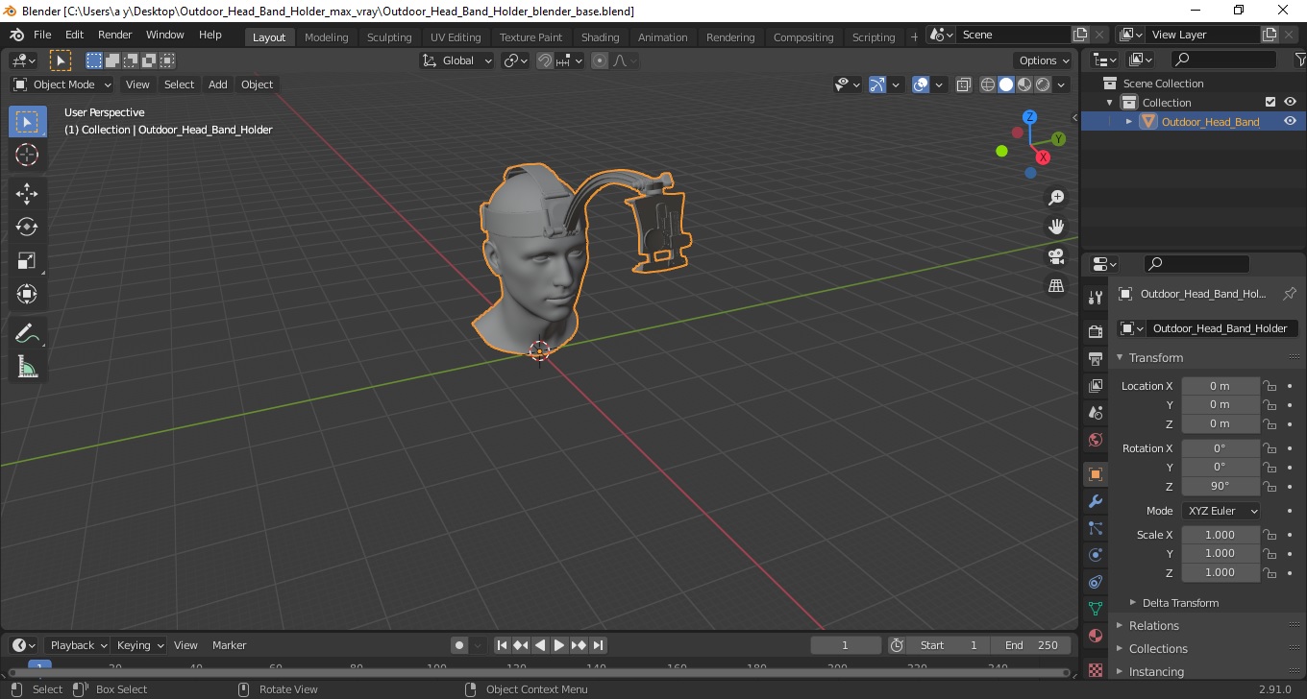Viewport: 1307px width, 699px height.
Task: Enable auto keying record button
Action: coord(459,645)
